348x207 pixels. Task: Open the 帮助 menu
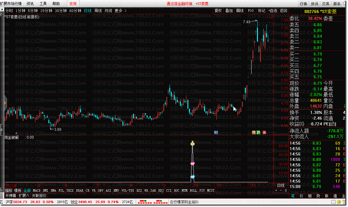56,4
